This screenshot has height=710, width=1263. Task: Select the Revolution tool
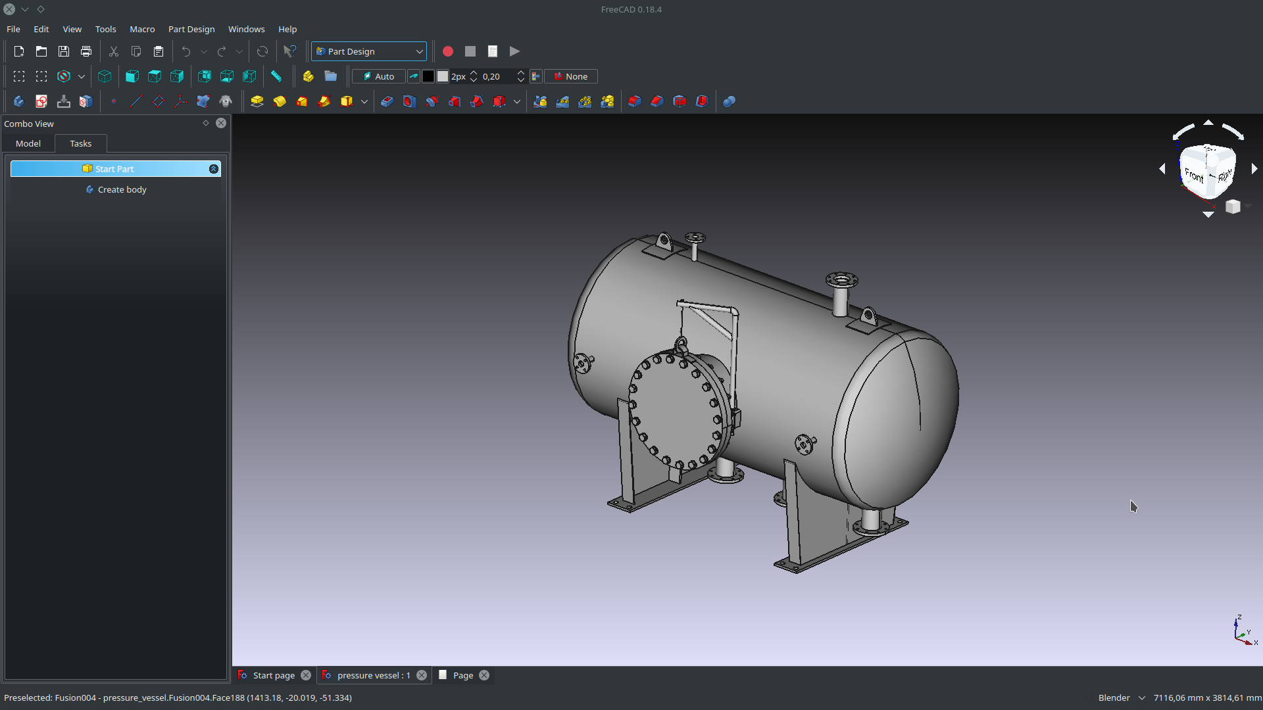coord(280,101)
